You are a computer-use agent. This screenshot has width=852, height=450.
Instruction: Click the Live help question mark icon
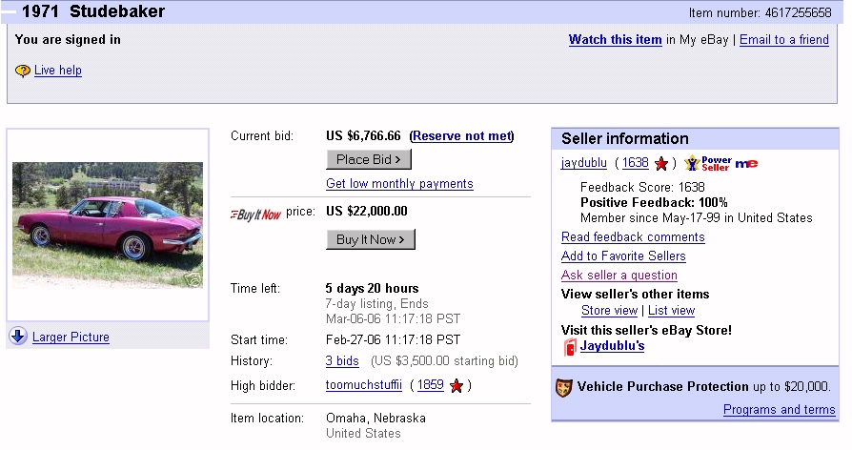[x=23, y=71]
